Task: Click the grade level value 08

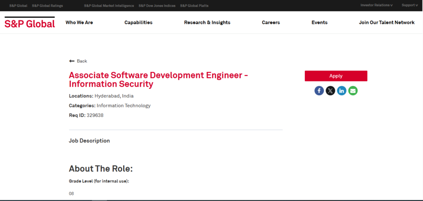Action: (x=71, y=194)
